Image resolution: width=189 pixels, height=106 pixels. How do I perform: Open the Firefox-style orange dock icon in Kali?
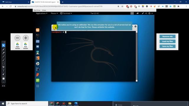(x=38, y=30)
